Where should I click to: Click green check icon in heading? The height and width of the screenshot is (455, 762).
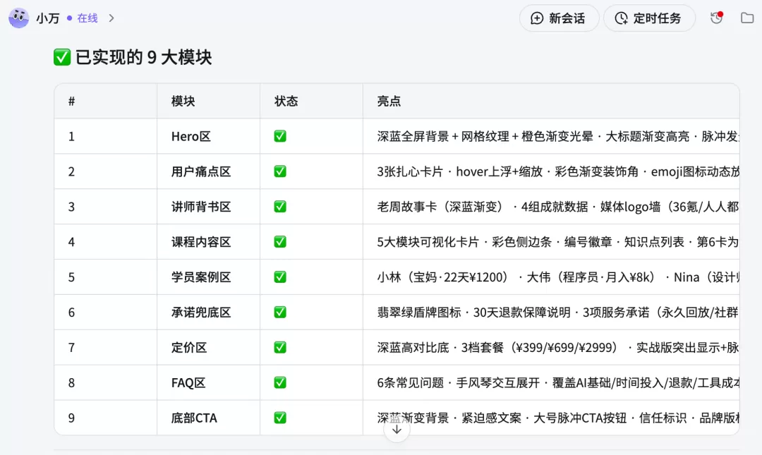click(61, 57)
